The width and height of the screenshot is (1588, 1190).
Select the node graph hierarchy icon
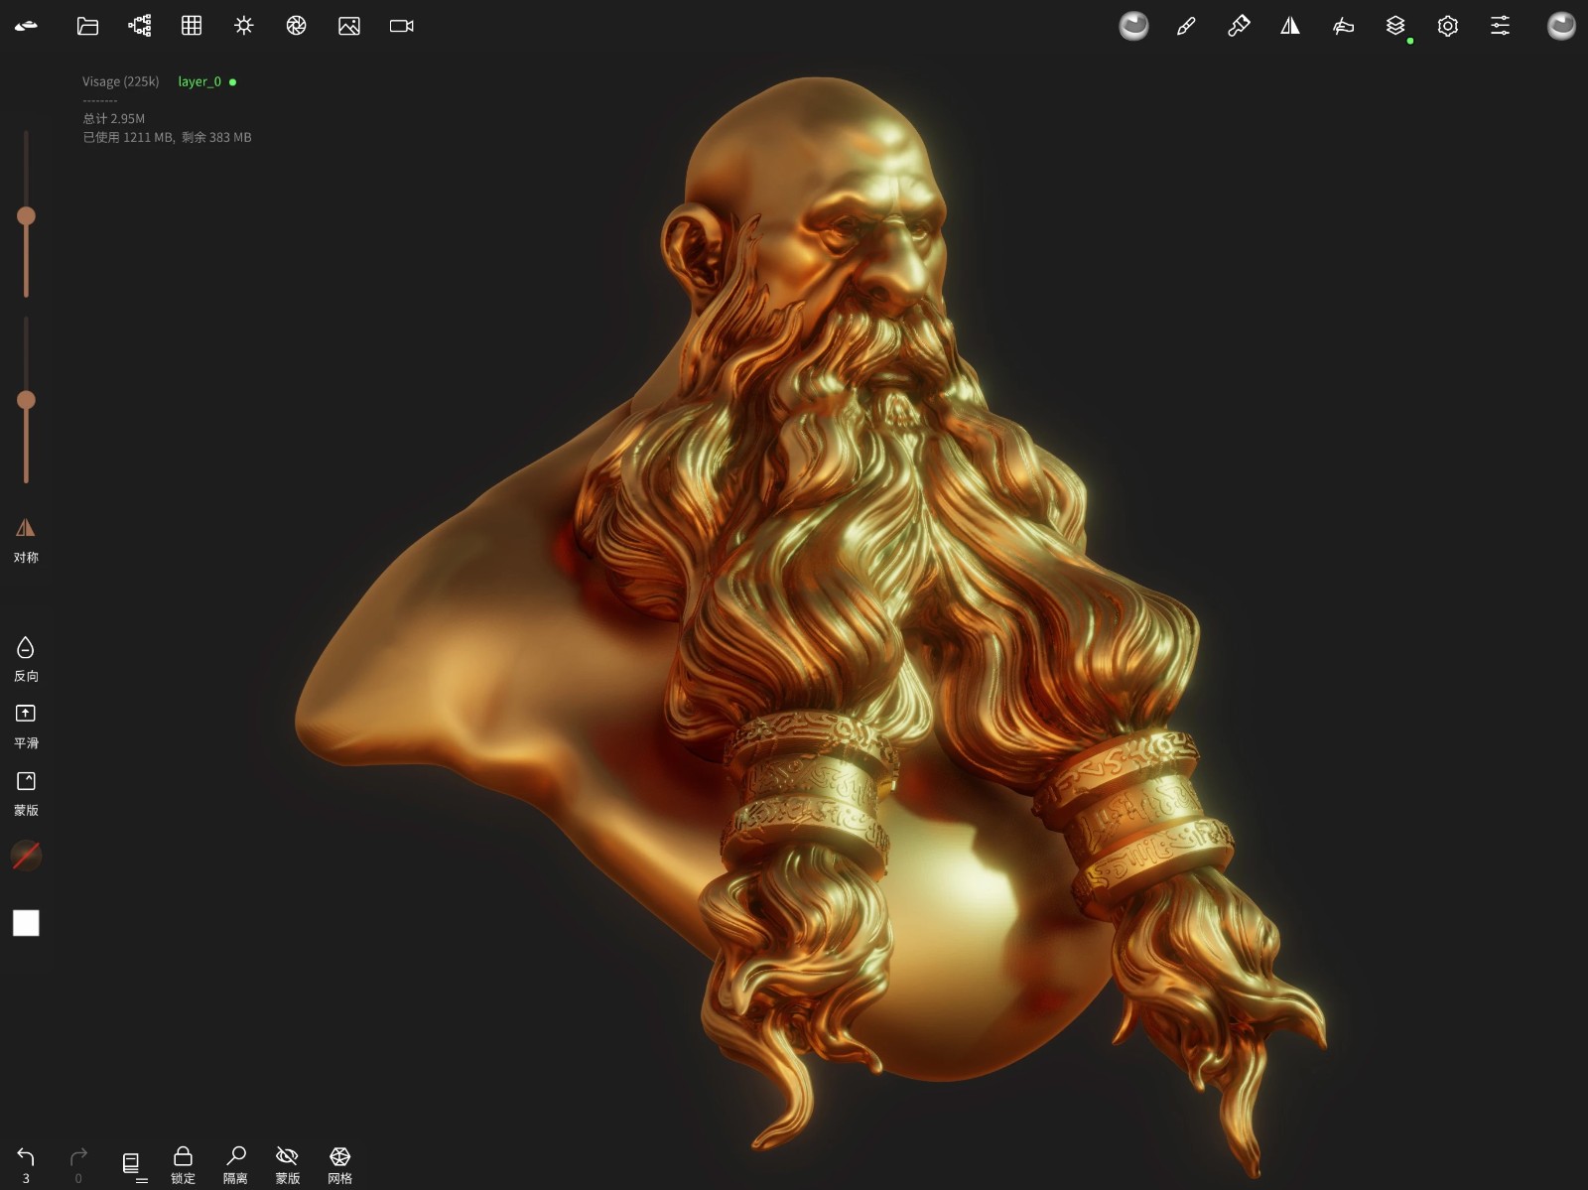coord(139,26)
